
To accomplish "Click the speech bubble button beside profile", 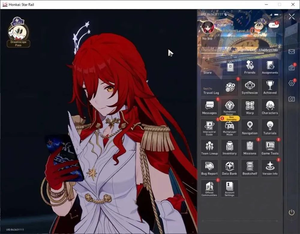I will click(x=274, y=25).
